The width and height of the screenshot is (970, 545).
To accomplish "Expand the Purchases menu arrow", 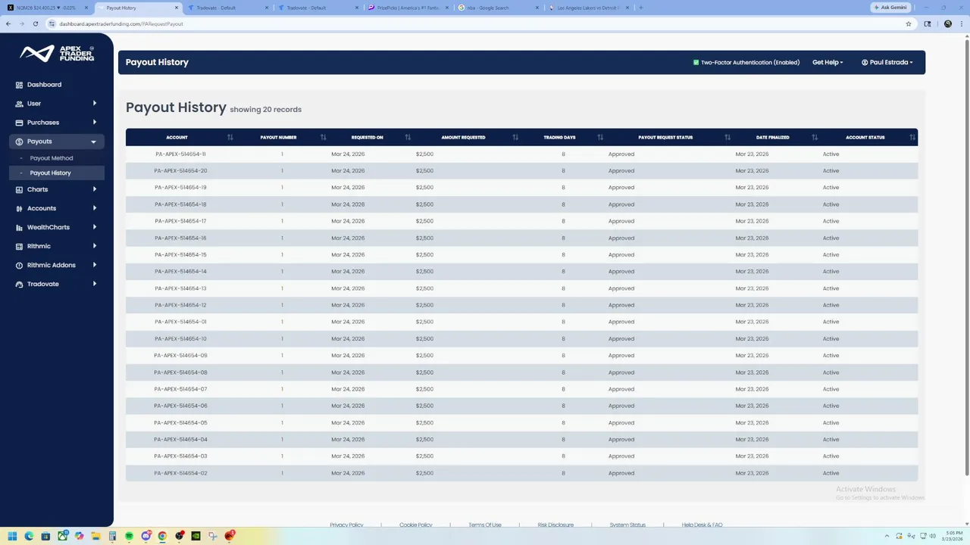I will click(x=95, y=123).
